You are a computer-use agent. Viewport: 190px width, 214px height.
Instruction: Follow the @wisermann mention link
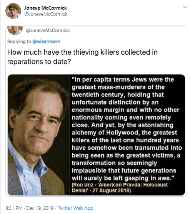[x=46, y=42]
